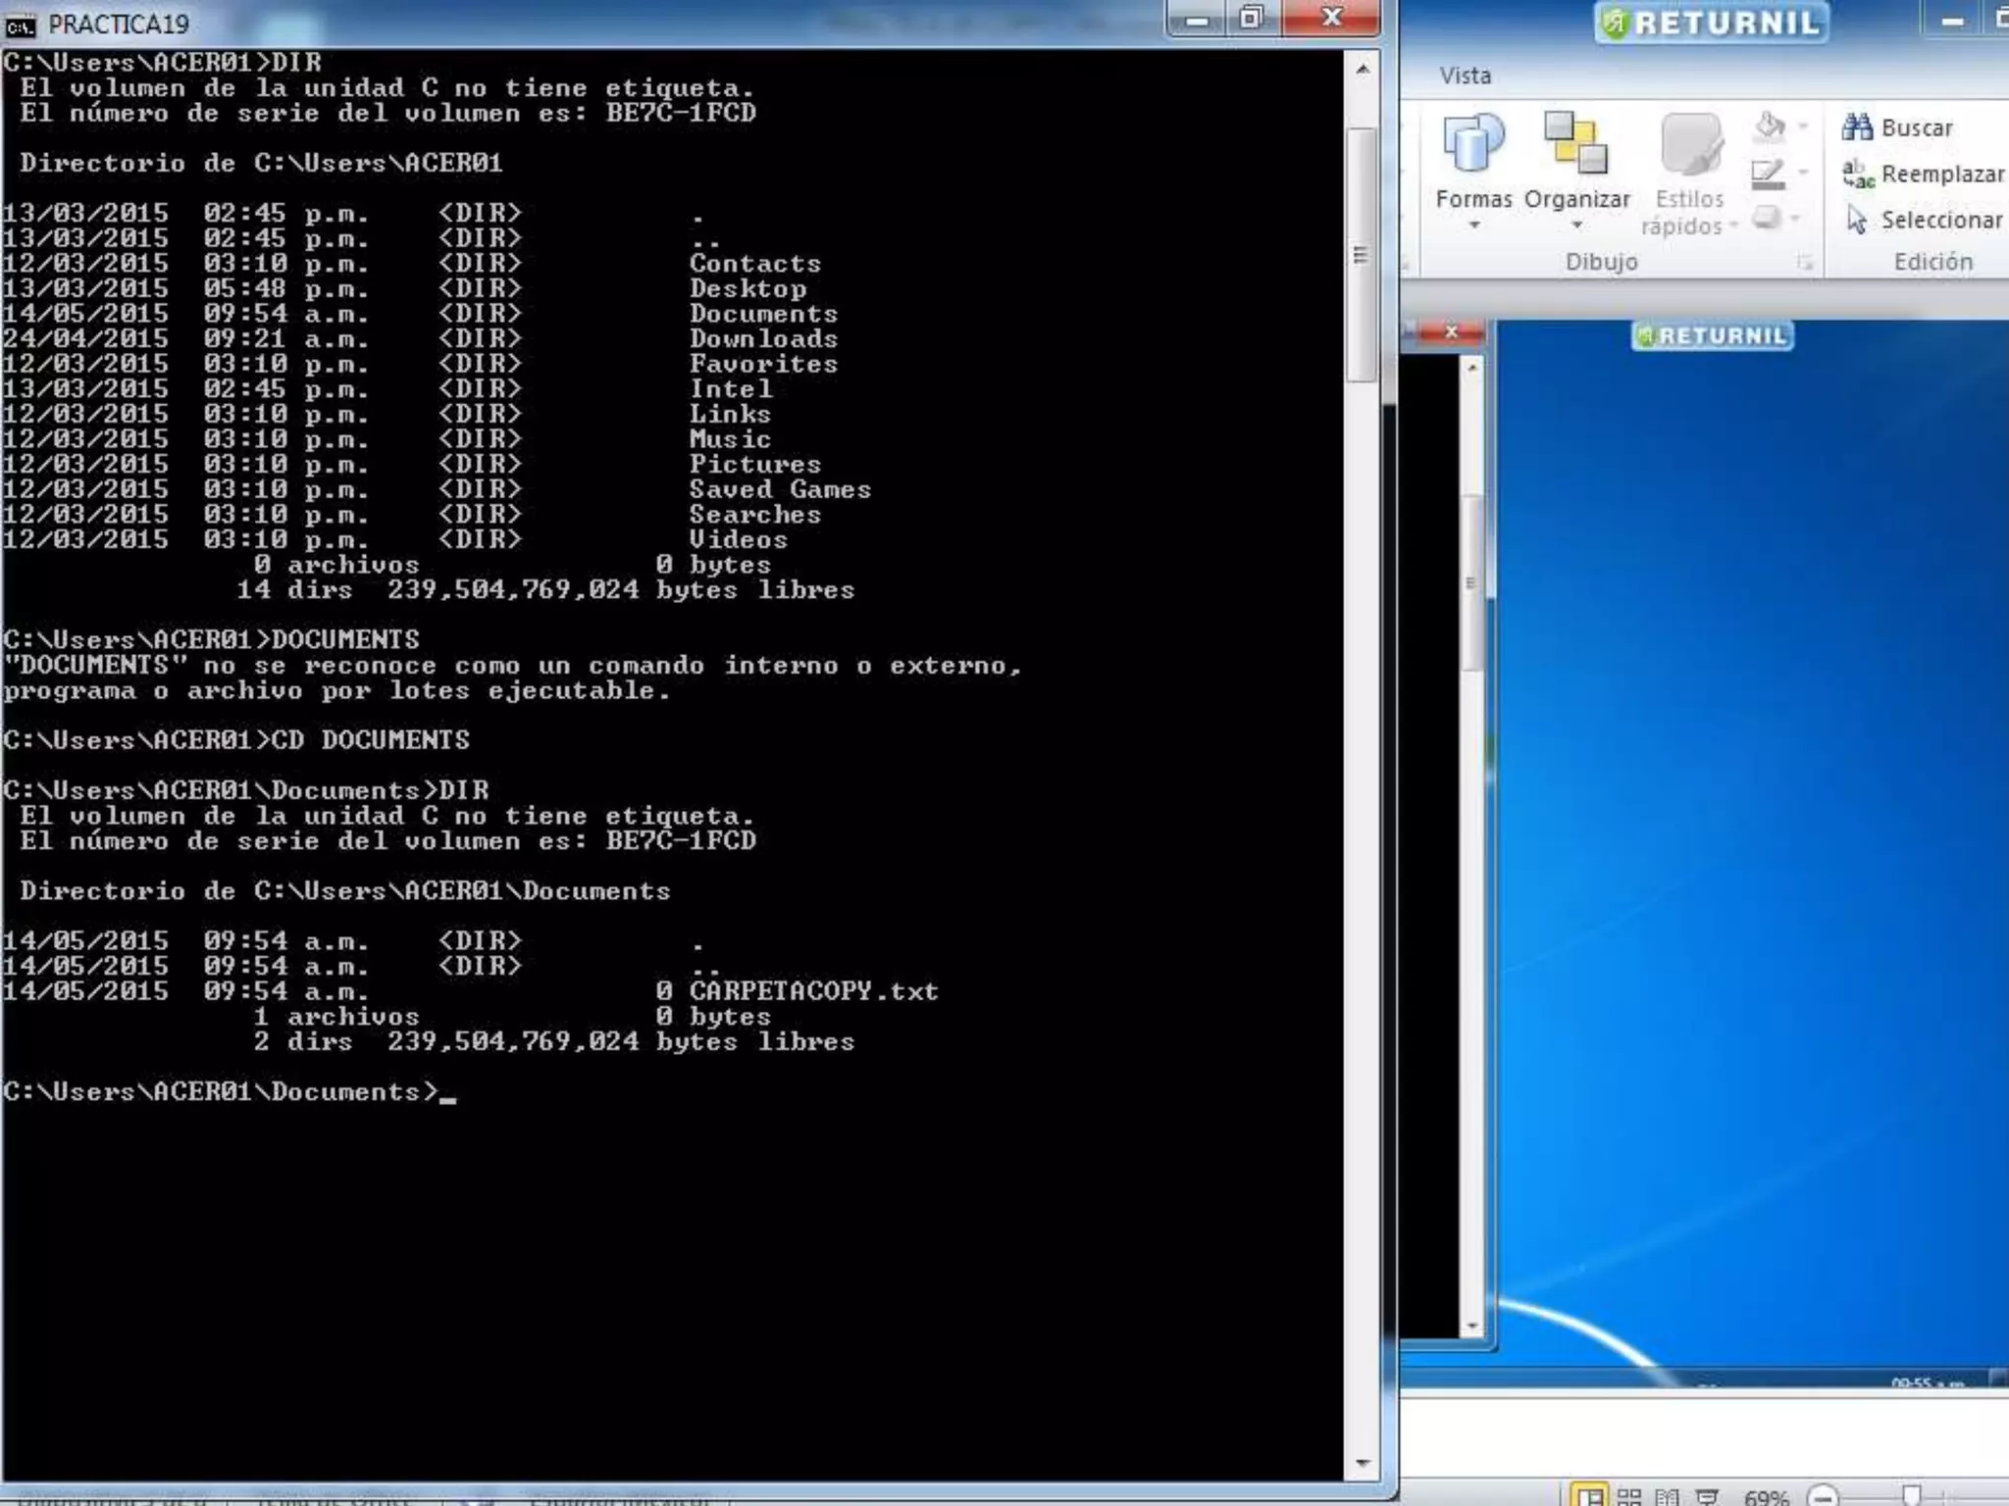Viewport: 2009px width, 1506px height.
Task: Click the shape fill paint bucket icon
Action: [1769, 126]
